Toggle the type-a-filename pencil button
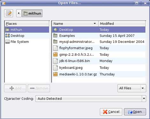 coord(9,13)
